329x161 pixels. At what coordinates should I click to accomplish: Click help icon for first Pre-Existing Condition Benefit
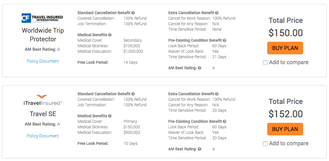tap(224, 40)
